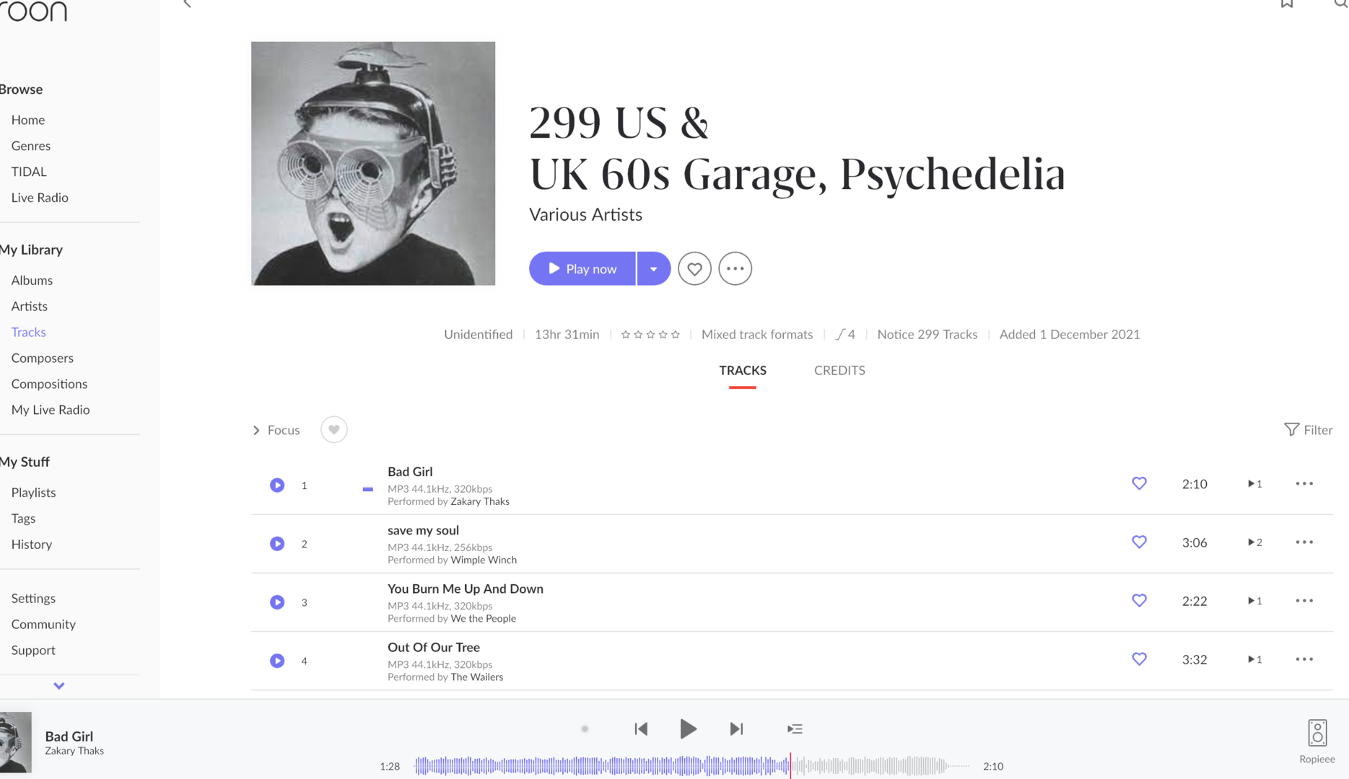
Task: Show play count for Out Of Our Tree
Action: pos(1255,659)
